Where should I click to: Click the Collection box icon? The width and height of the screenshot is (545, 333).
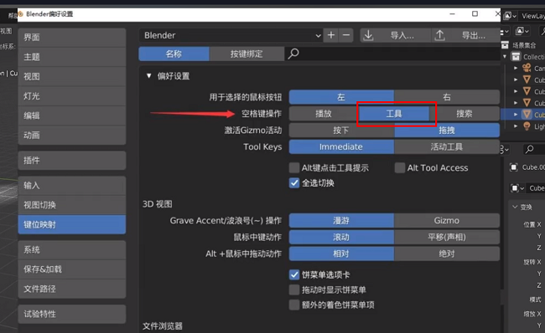[516, 57]
